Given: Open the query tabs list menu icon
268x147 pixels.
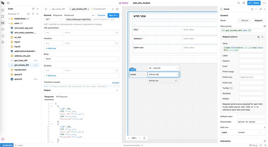Looking at the screenshot, I should coord(46,9).
